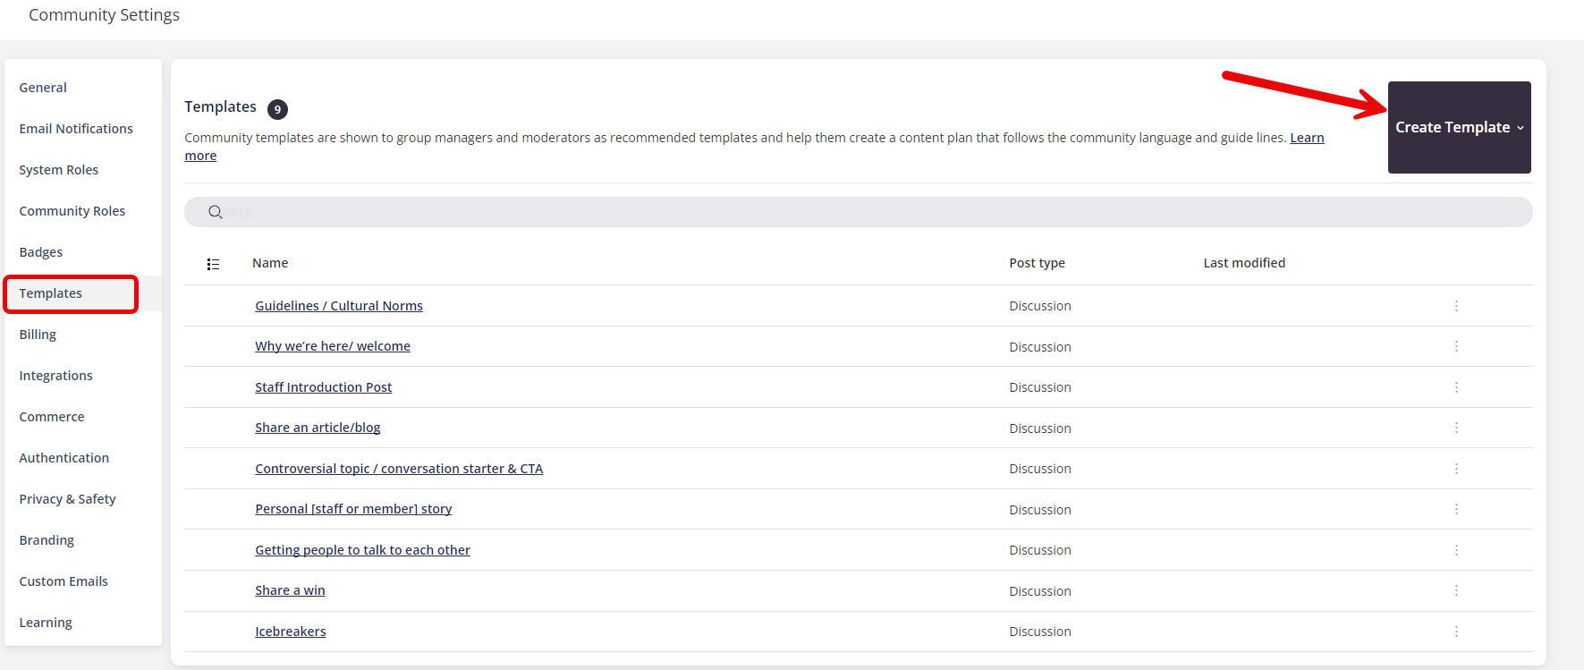This screenshot has height=670, width=1584.
Task: Open Learning settings
Action: pyautogui.click(x=46, y=623)
